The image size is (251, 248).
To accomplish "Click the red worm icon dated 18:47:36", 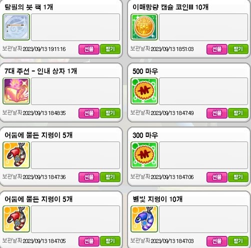I will [x=16, y=155].
